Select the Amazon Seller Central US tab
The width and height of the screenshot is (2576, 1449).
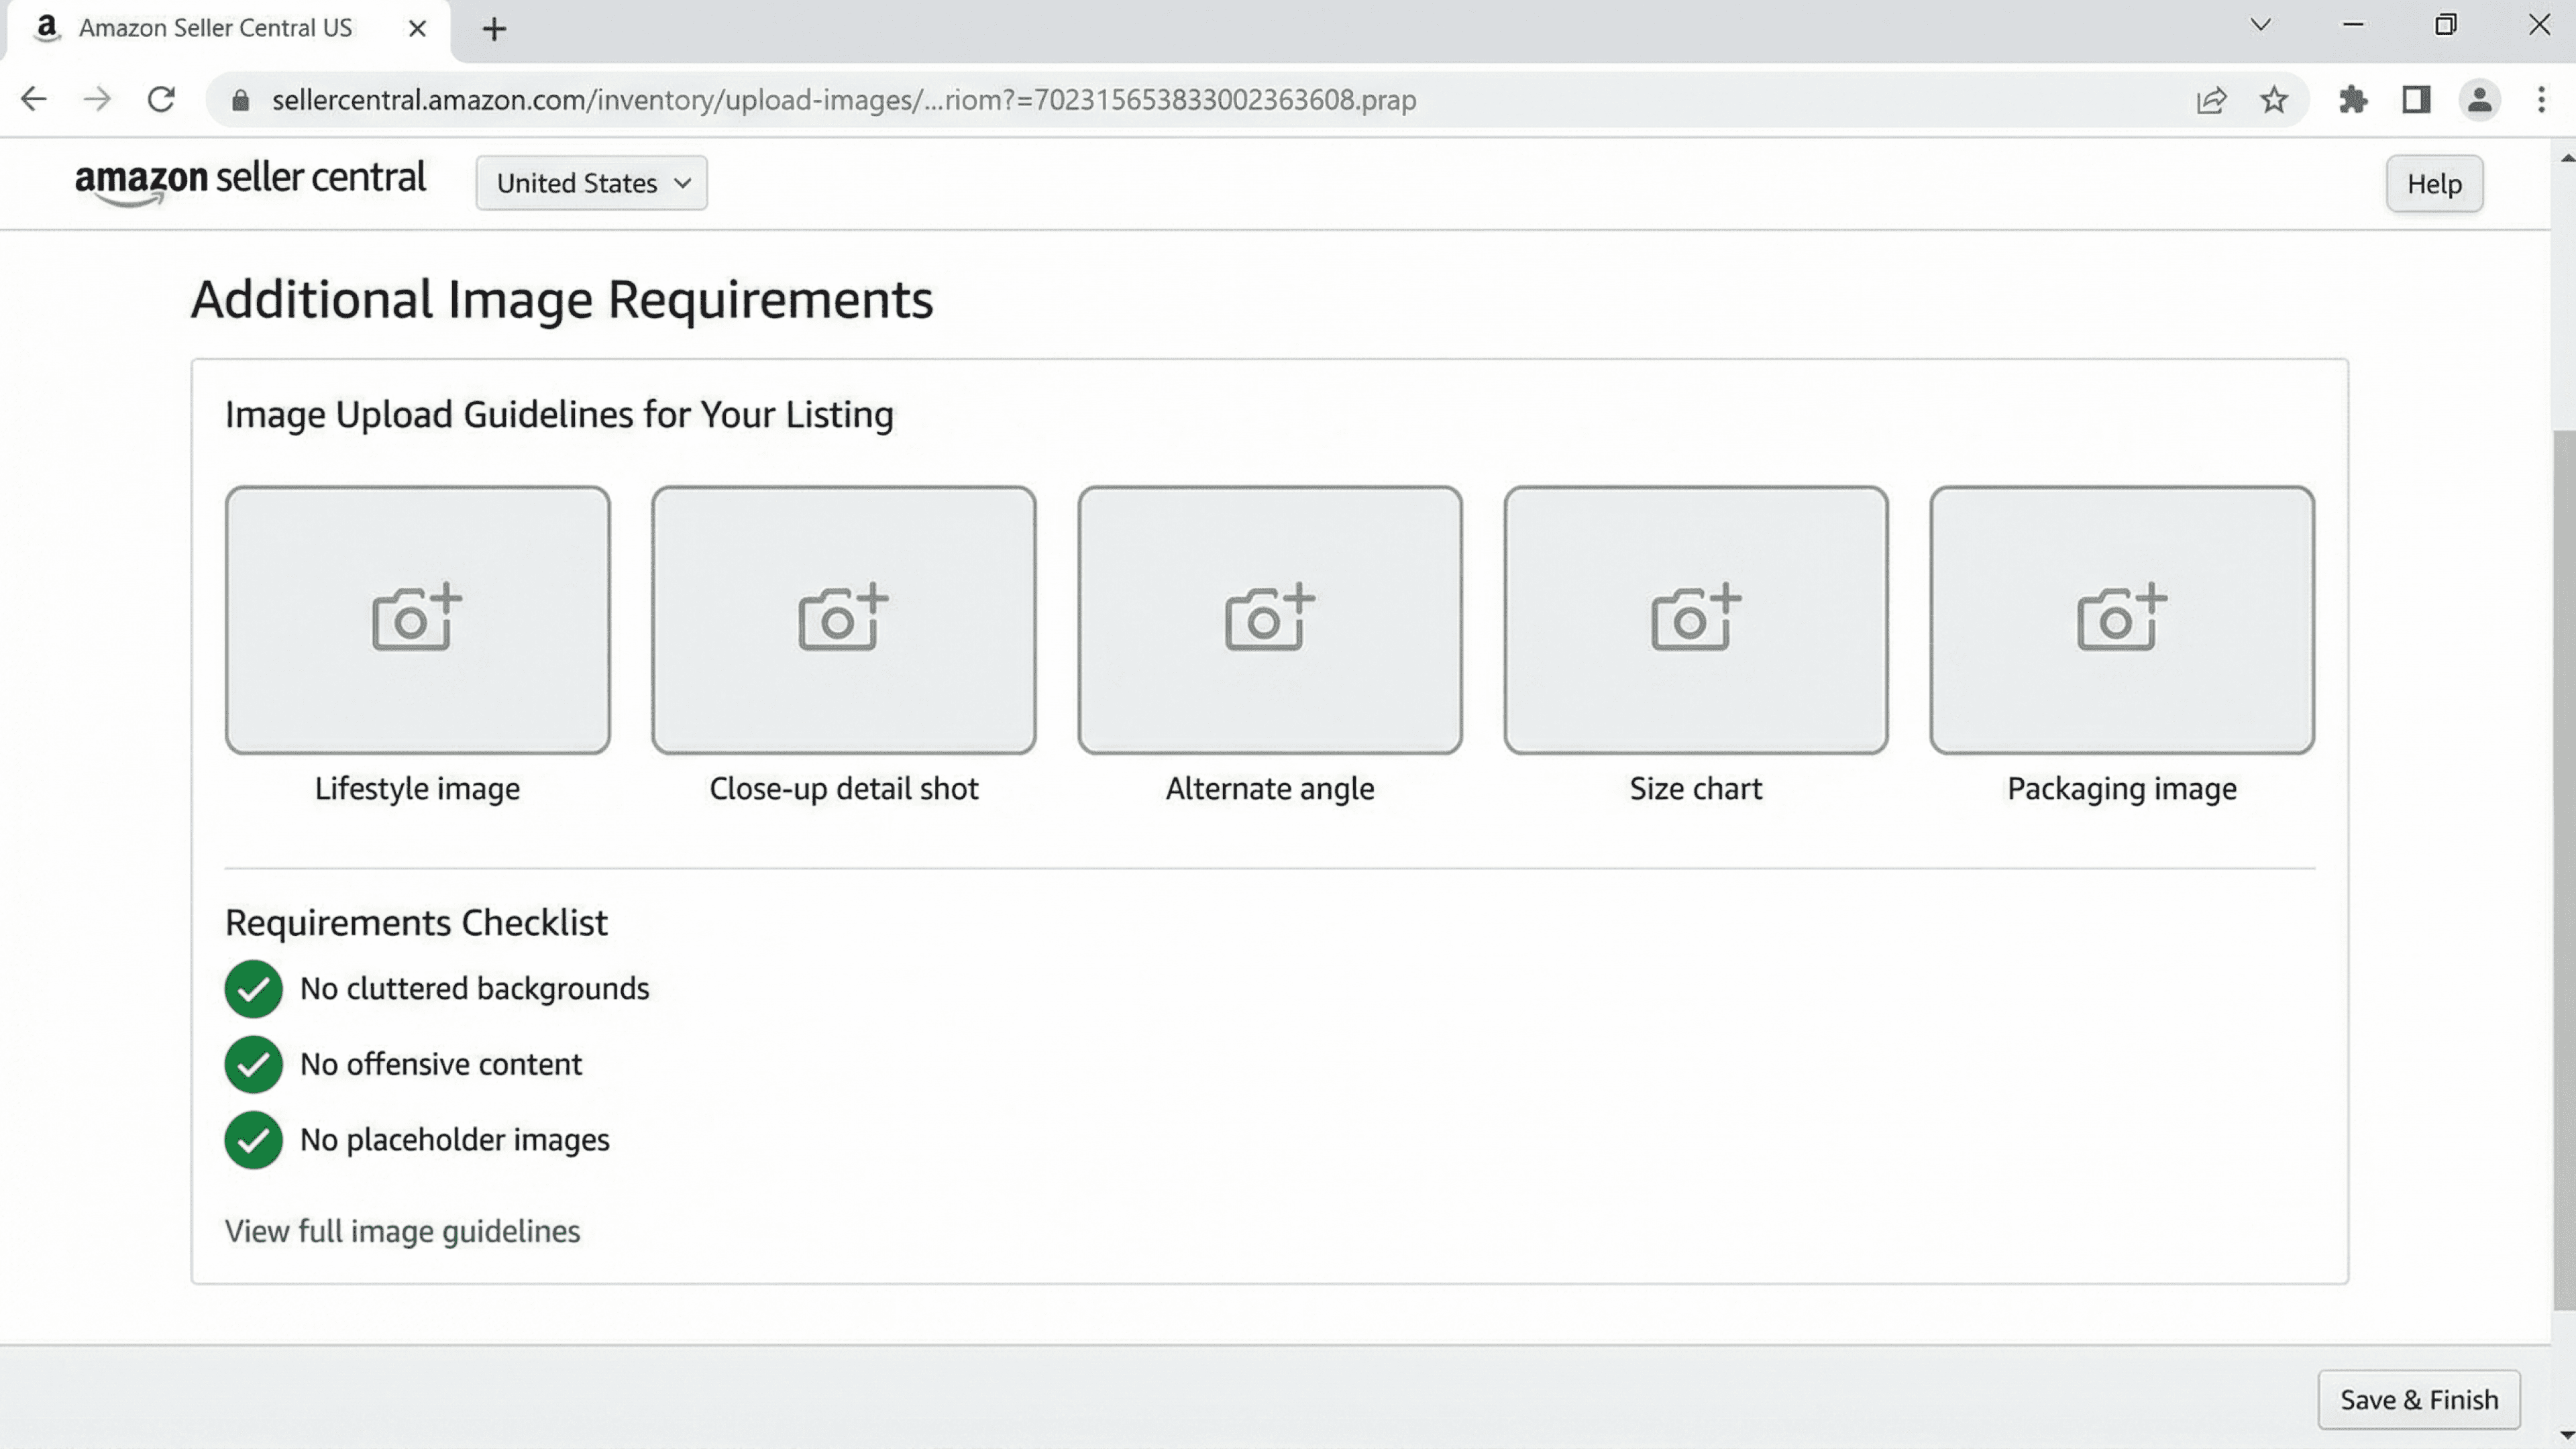click(215, 28)
